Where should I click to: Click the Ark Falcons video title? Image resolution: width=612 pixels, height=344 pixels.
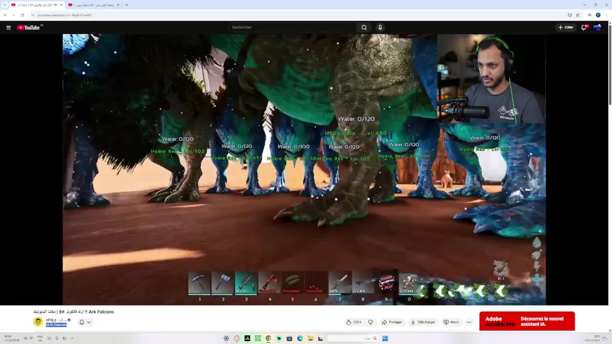74,312
